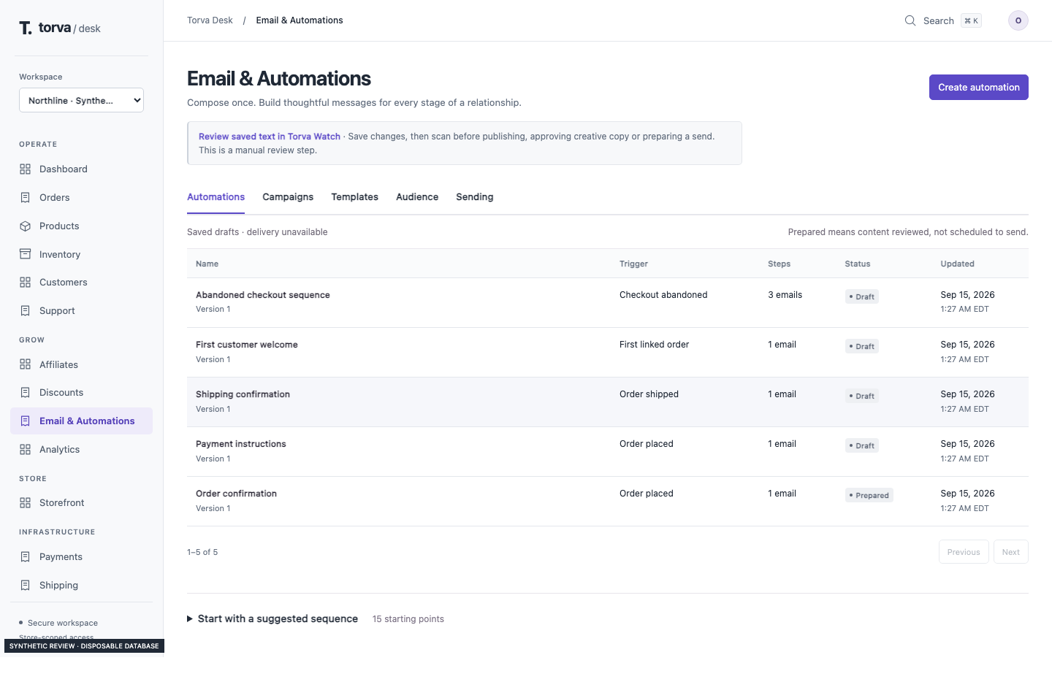This screenshot has width=1052, height=690.
Task: Click the 3 emails steps cell
Action: click(785, 295)
